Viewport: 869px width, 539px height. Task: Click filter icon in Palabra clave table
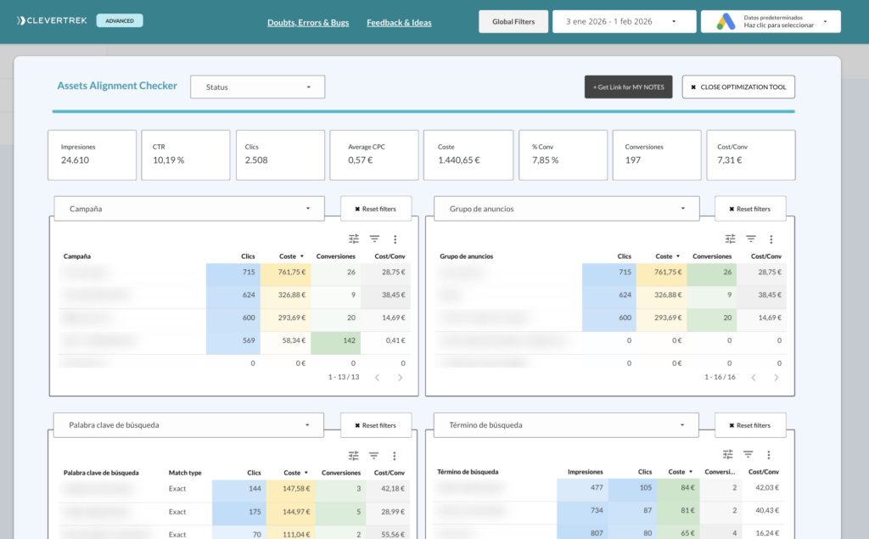pos(374,455)
